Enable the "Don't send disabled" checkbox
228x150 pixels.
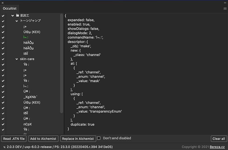coord(99,138)
